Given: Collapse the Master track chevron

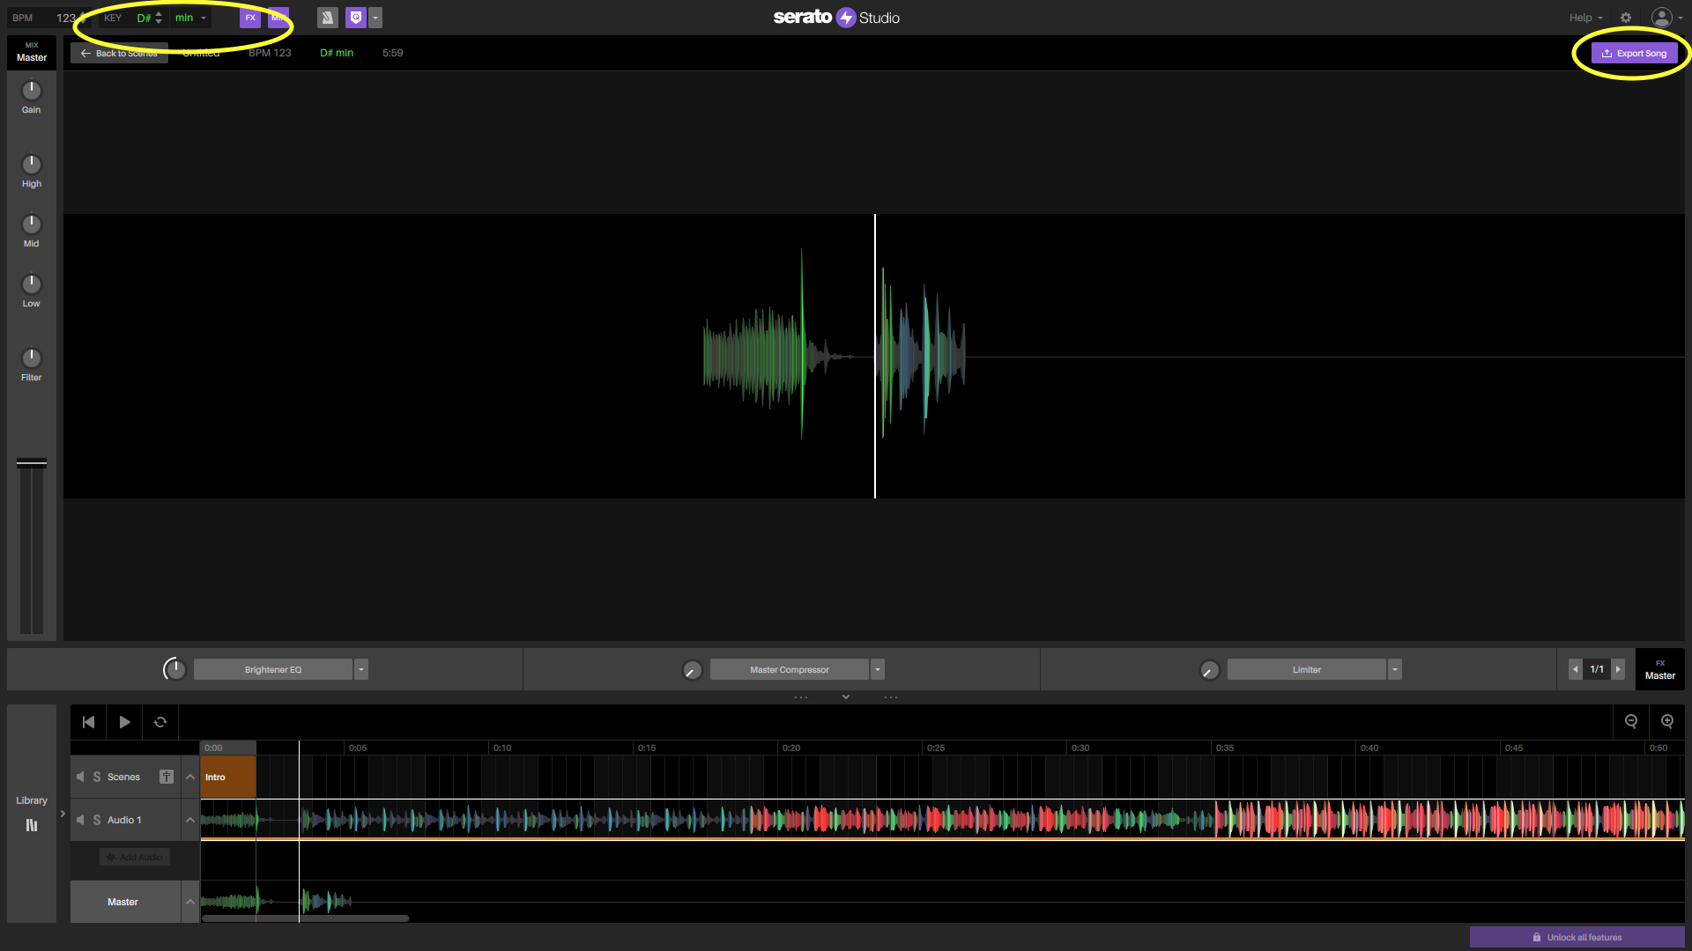Looking at the screenshot, I should click(x=190, y=902).
